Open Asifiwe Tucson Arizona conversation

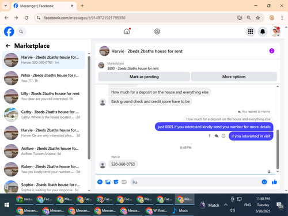[x=43, y=151]
